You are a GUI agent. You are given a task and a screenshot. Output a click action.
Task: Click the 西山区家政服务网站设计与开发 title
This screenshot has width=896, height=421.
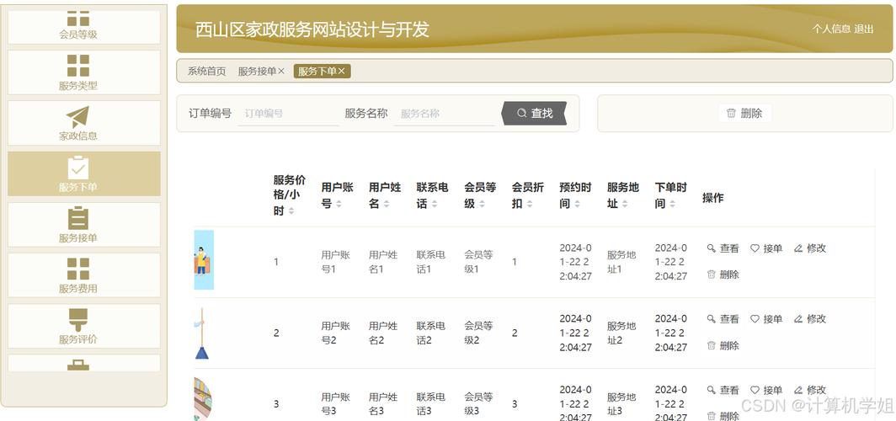[312, 29]
